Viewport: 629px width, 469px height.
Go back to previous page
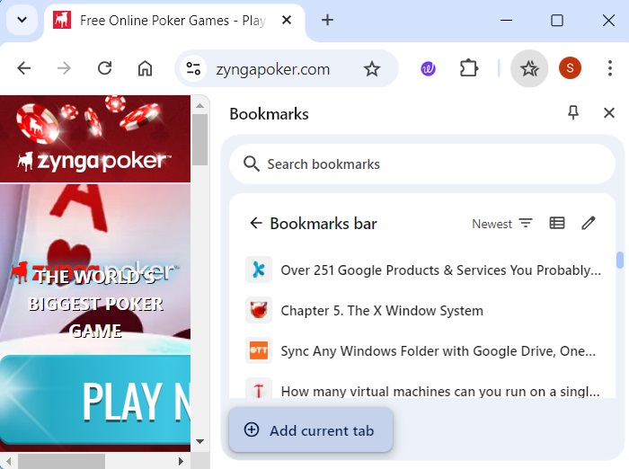coord(24,68)
